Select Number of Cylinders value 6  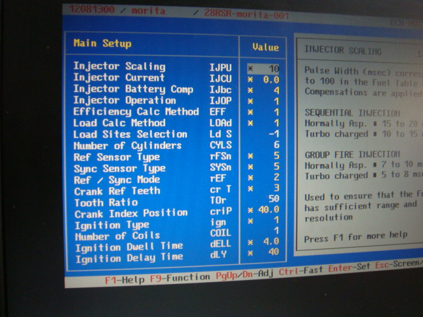point(276,147)
